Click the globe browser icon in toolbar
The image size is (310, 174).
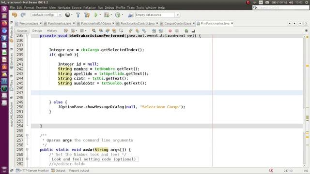(67, 15)
